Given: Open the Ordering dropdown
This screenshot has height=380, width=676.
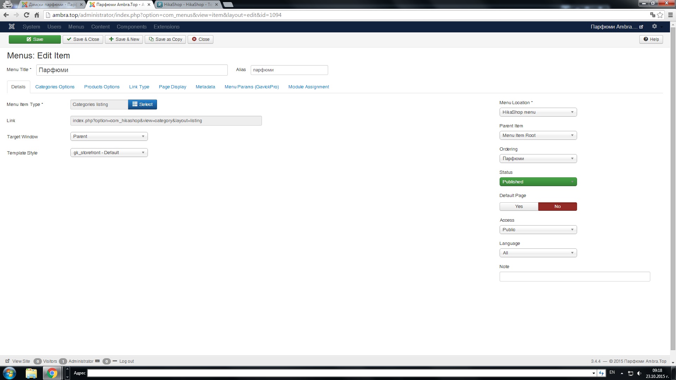Looking at the screenshot, I should coord(538,159).
